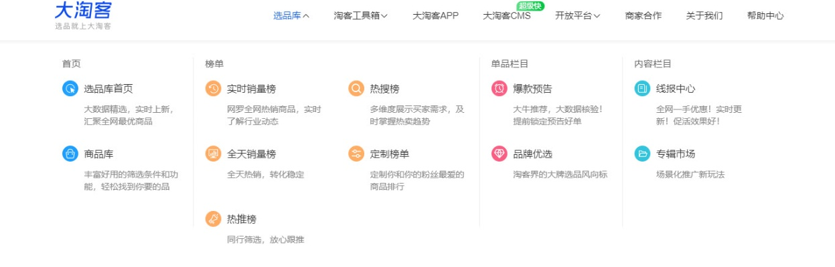Open the 关于我们 page
Image resolution: width=835 pixels, height=267 pixels.
pyautogui.click(x=704, y=16)
